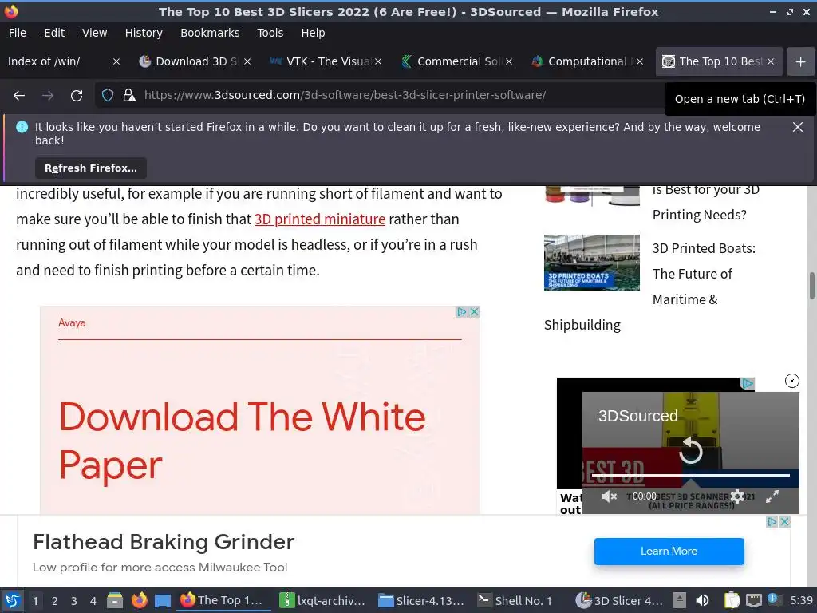
Task: Launch the file manager from the panel
Action: [x=115, y=601]
